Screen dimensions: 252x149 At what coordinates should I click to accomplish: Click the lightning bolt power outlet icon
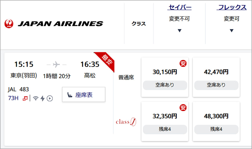click(x=42, y=98)
